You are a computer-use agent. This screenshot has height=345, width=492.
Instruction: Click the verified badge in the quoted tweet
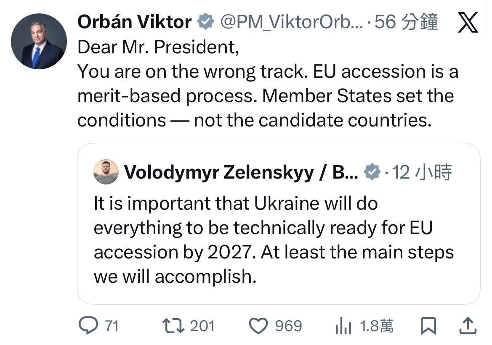tap(372, 172)
